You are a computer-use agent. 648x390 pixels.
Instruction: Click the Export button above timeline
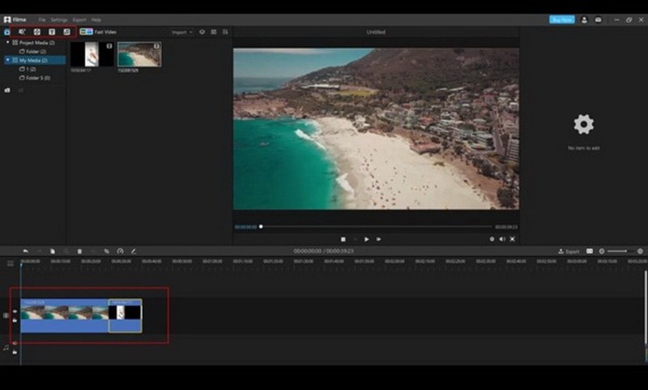(x=570, y=251)
